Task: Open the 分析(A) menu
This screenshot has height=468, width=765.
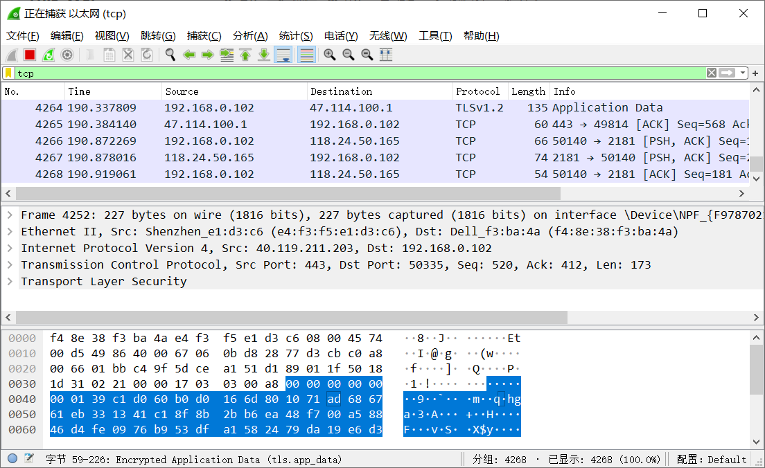Action: click(x=249, y=36)
